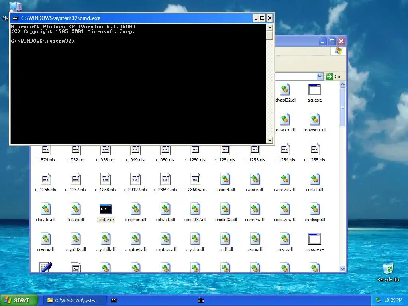Click the file name cscdll.dll
408x306 pixels.
click(225, 249)
